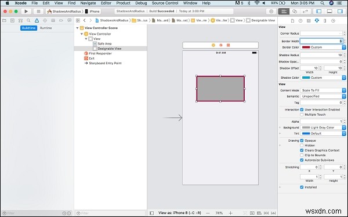Open the debug navigator icon
Viewport: 348px width, 217px height.
(x=53, y=20)
